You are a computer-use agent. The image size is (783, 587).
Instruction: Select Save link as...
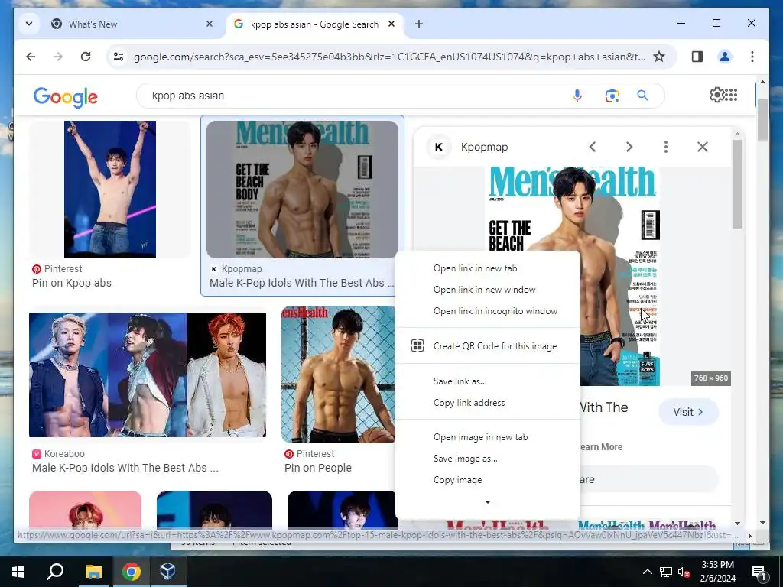(x=487, y=381)
